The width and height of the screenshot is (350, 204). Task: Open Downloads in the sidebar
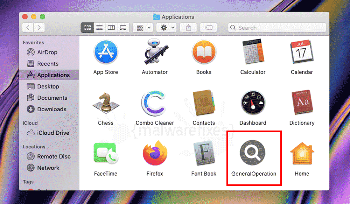point(49,109)
